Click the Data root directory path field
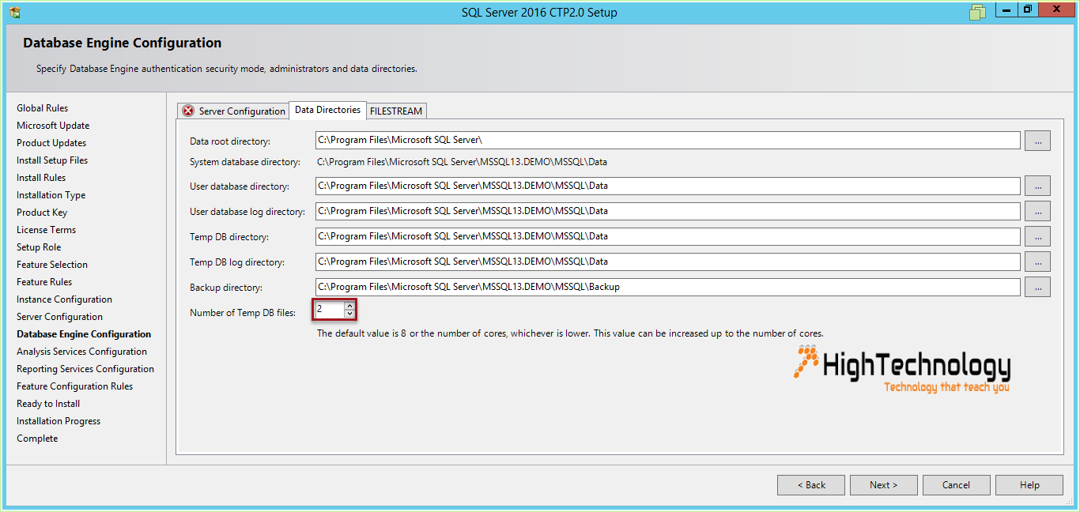Screen dimensions: 1080x512 [668, 140]
